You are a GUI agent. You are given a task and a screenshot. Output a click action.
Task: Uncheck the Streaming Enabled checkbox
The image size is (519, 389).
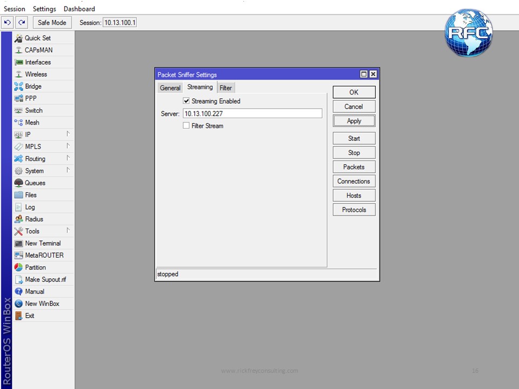click(187, 101)
